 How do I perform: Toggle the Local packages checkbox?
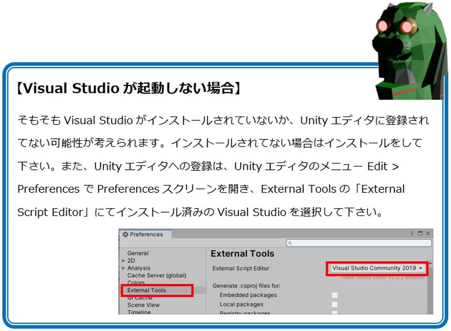334,304
